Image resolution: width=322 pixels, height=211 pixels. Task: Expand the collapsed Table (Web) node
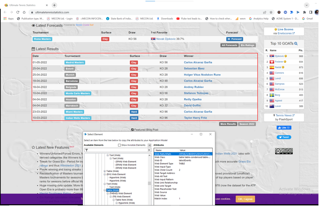pos(105,171)
